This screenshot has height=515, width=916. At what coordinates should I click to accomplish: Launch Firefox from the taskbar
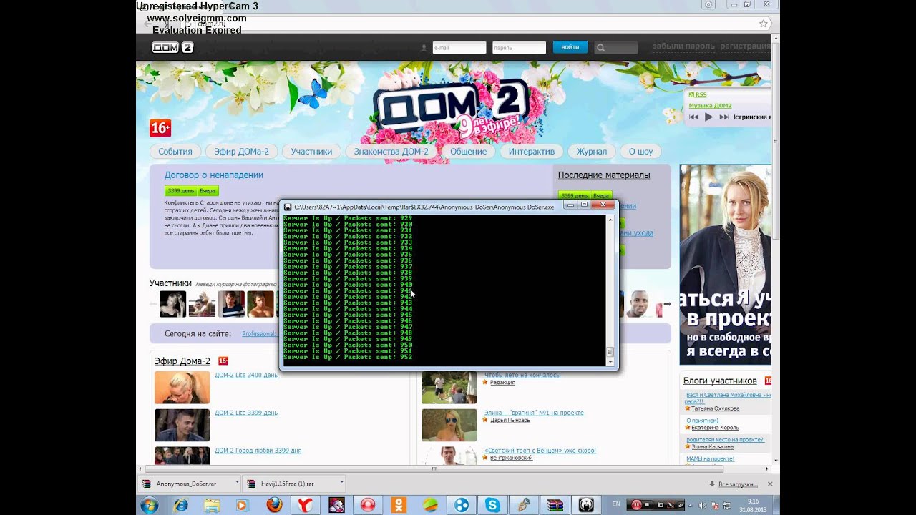point(274,505)
